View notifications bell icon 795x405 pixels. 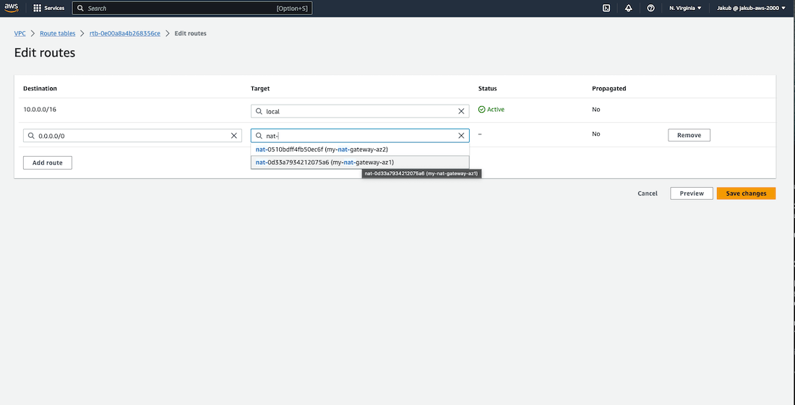[x=628, y=8]
